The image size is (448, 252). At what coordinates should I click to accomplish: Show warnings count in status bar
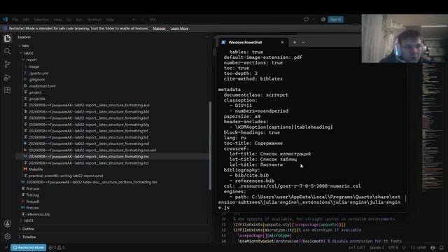click(61, 247)
